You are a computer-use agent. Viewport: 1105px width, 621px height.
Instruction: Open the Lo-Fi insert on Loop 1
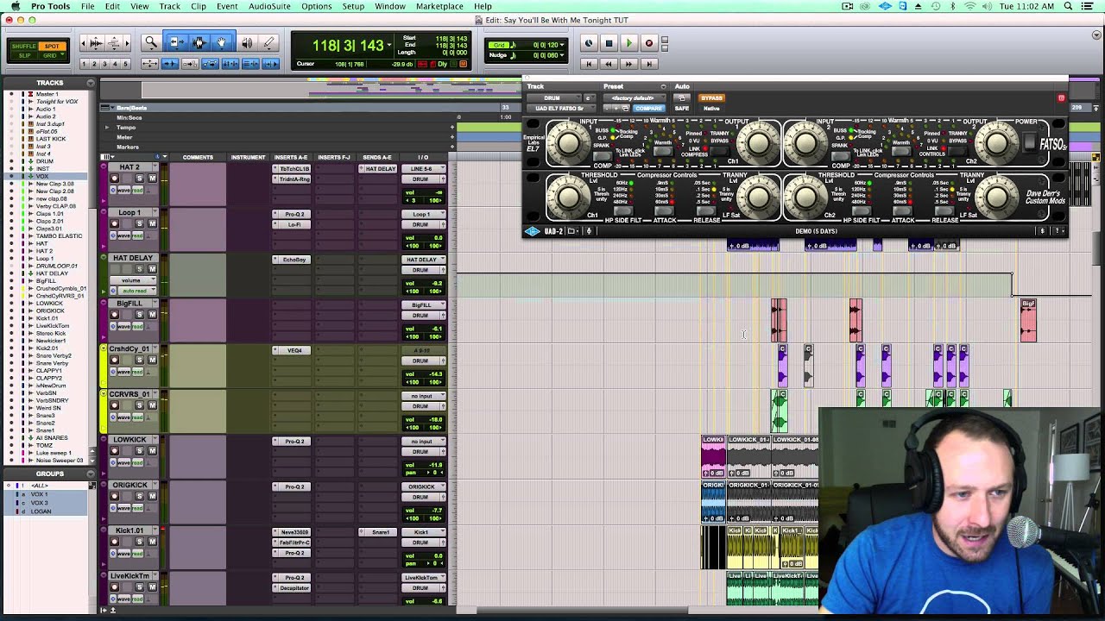pyautogui.click(x=292, y=224)
